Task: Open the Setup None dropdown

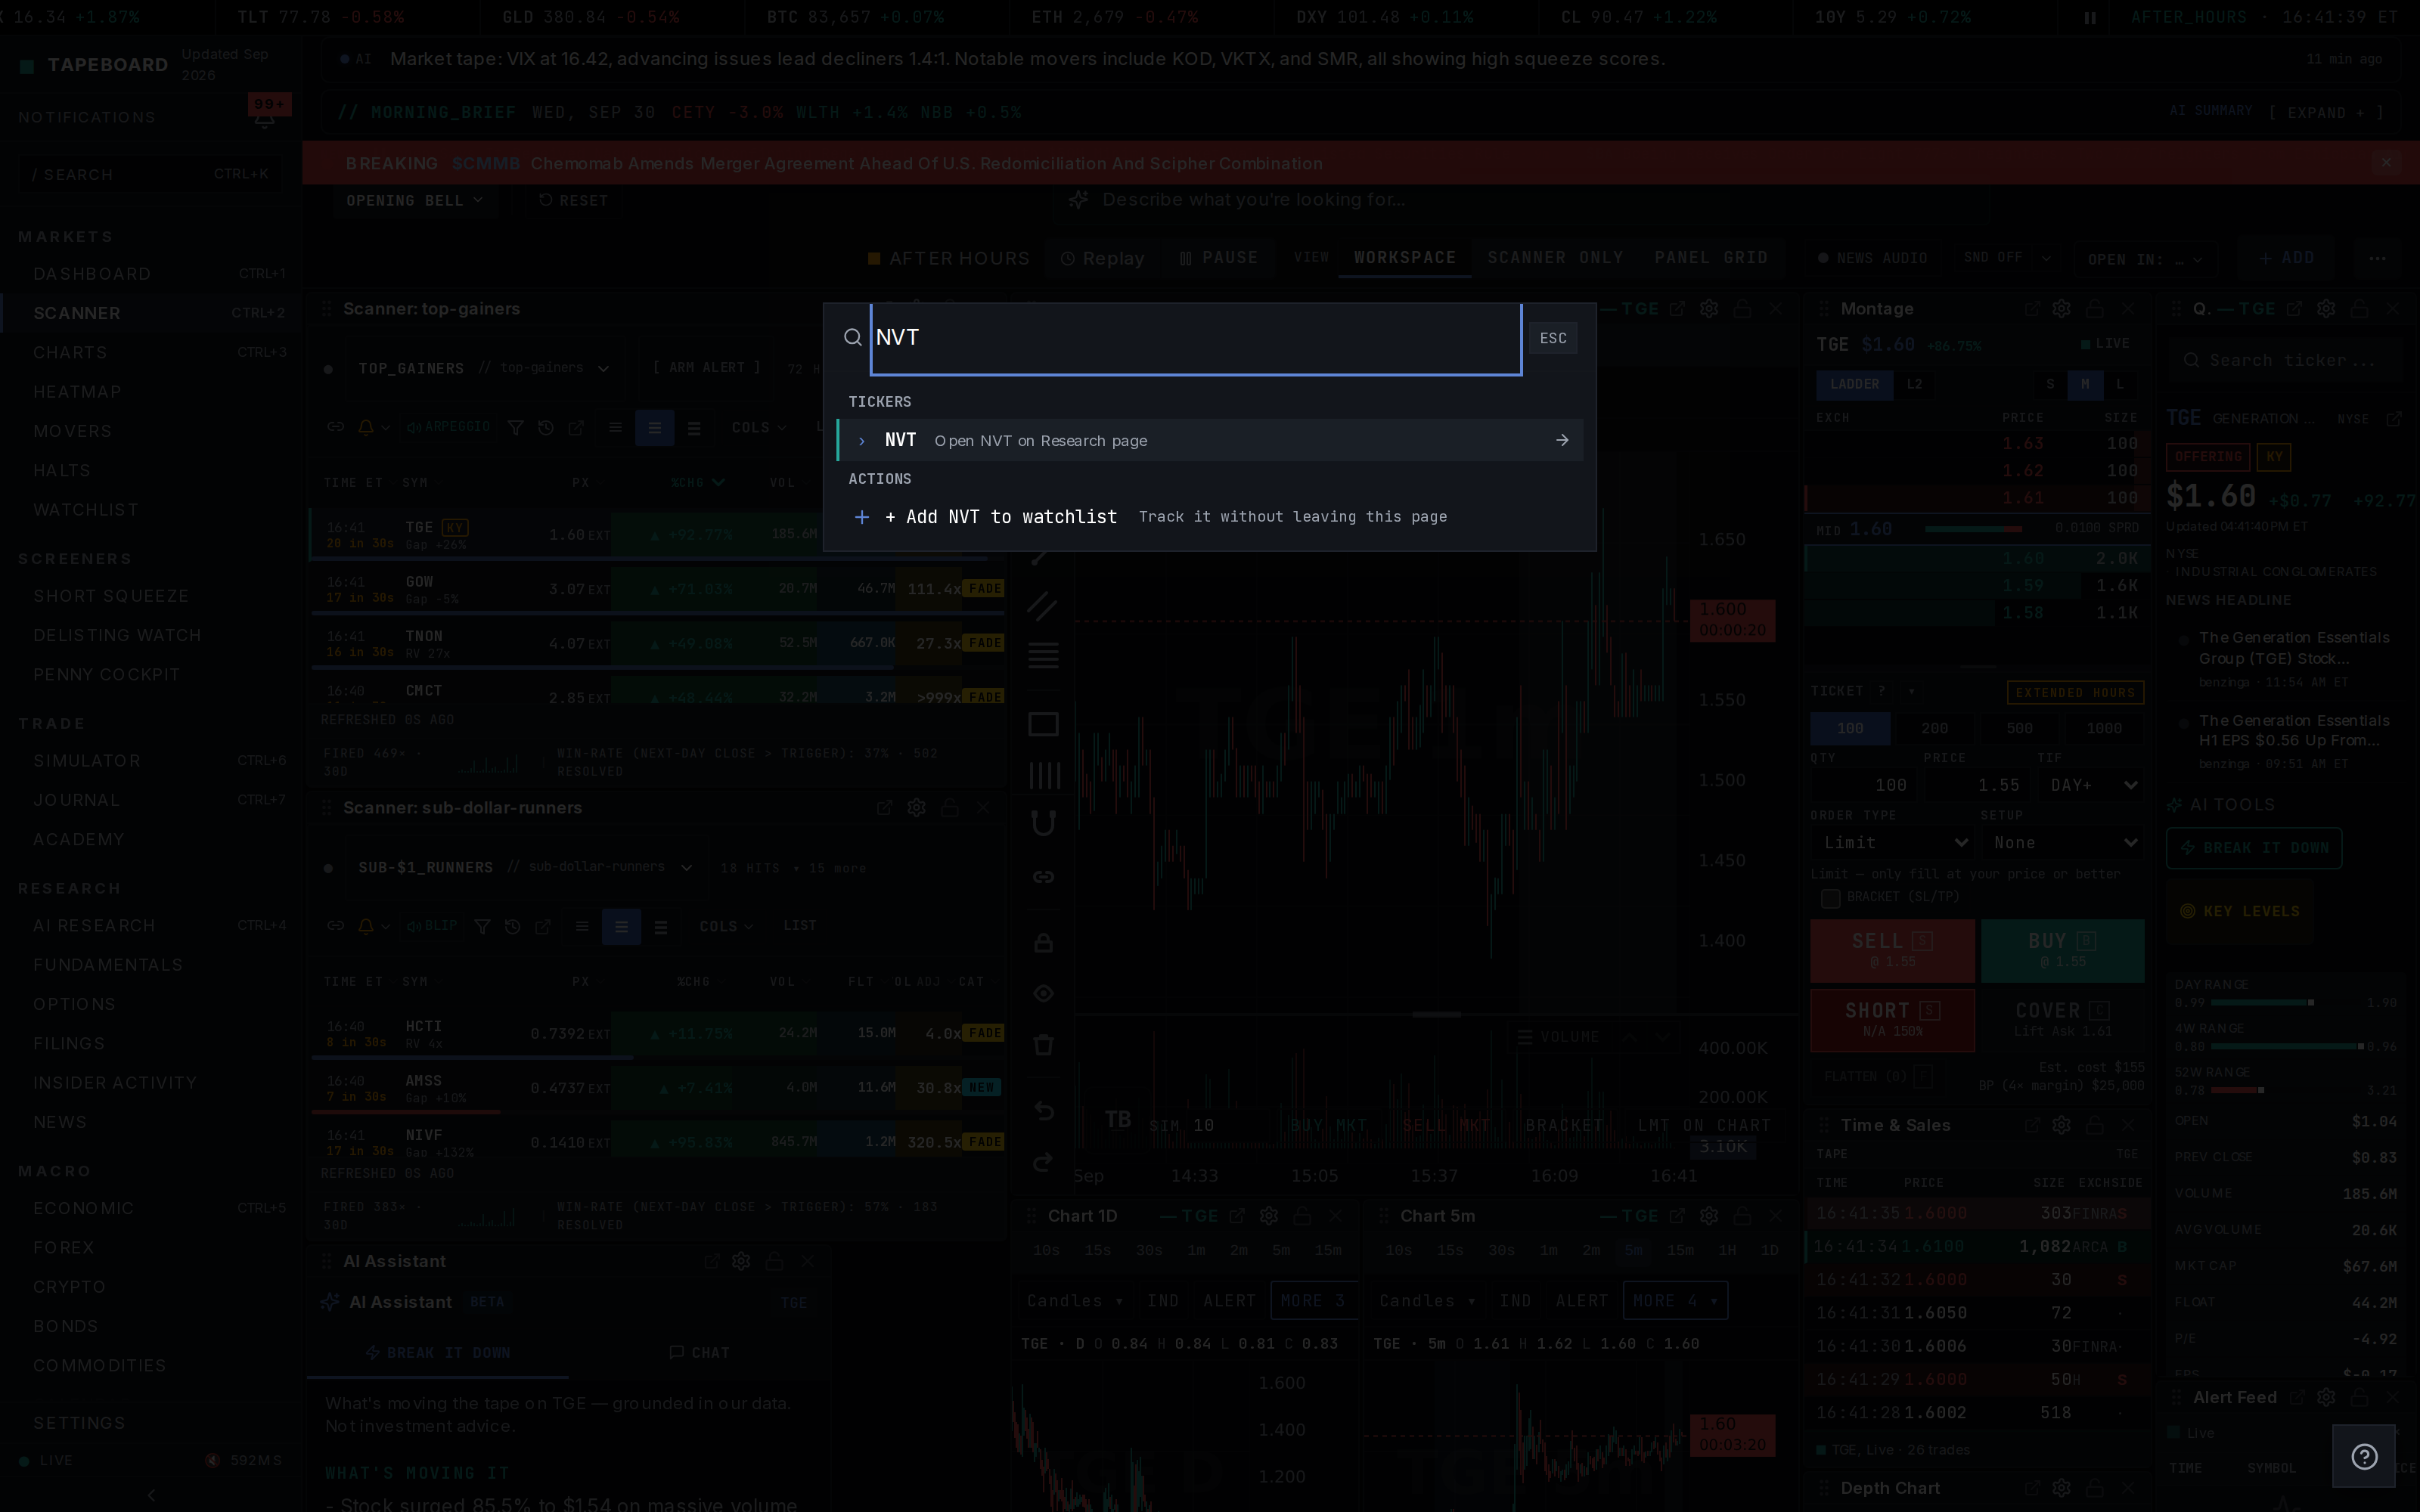Action: pos(2062,843)
